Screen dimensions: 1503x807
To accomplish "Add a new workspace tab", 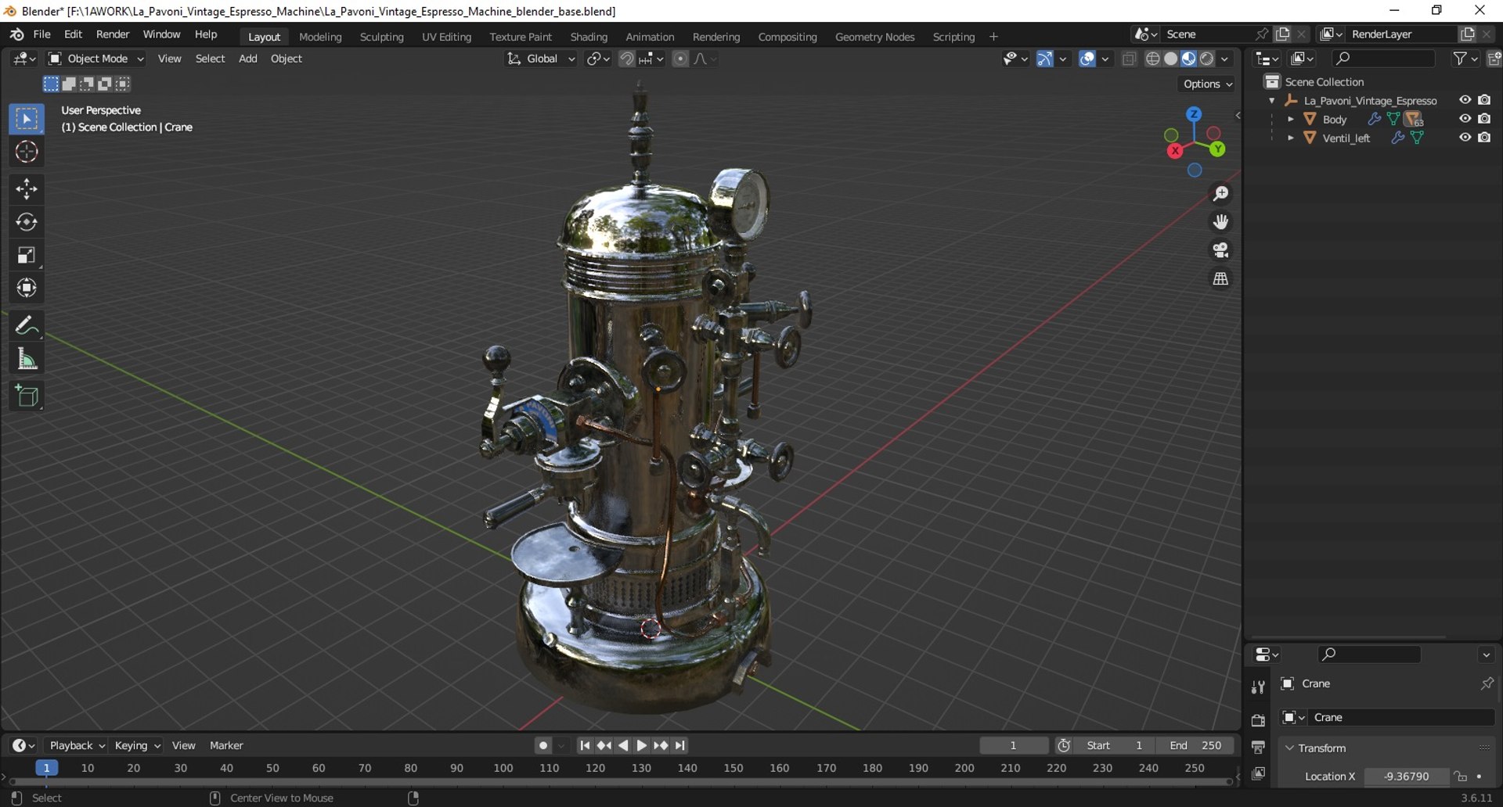I will (993, 37).
